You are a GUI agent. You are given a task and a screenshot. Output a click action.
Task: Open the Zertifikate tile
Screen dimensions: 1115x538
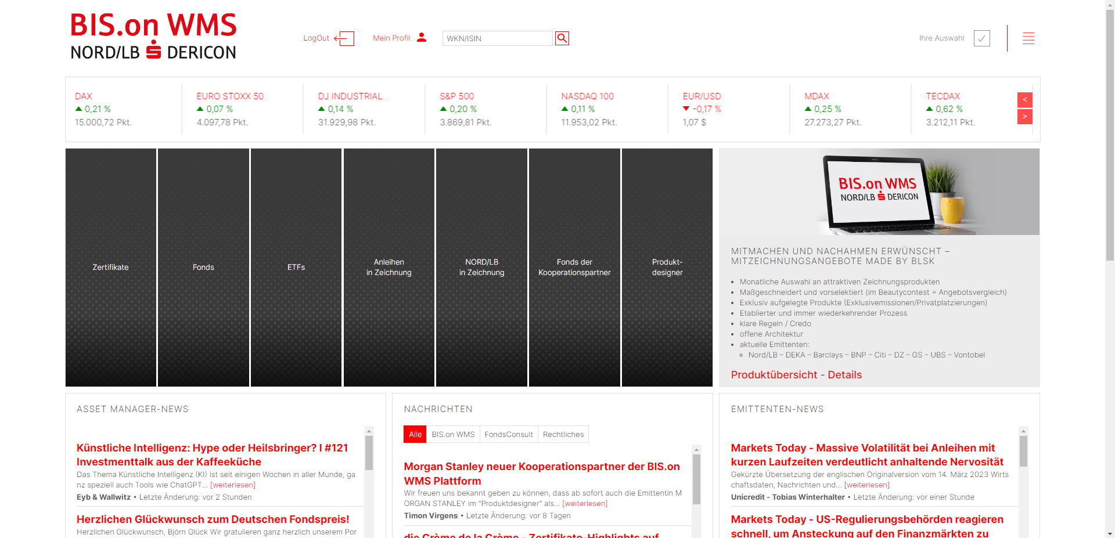[110, 268]
